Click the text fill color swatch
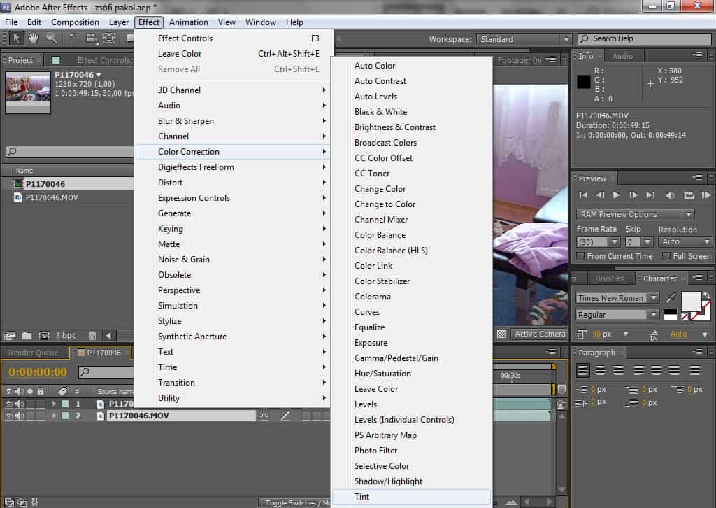Viewport: 716px width, 508px height. coord(692,301)
